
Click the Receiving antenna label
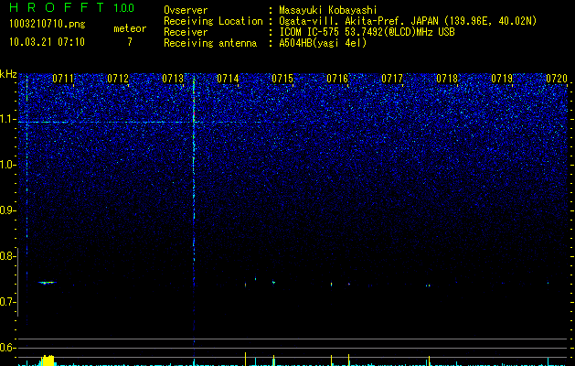click(x=210, y=43)
